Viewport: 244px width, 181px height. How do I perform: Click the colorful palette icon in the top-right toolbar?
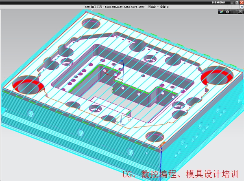[220, 12]
